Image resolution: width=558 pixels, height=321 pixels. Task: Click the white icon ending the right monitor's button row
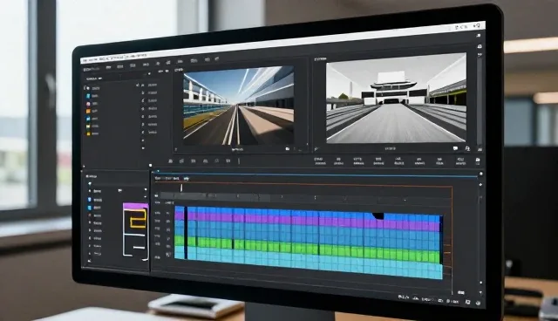[478, 160]
